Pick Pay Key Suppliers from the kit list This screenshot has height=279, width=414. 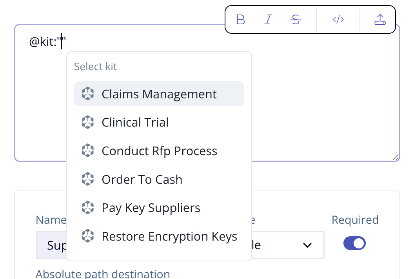click(151, 208)
